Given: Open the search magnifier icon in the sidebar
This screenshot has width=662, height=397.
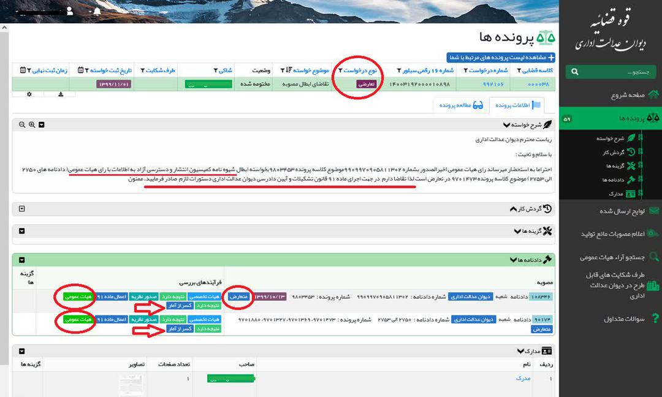Looking at the screenshot, I should coord(574,72).
